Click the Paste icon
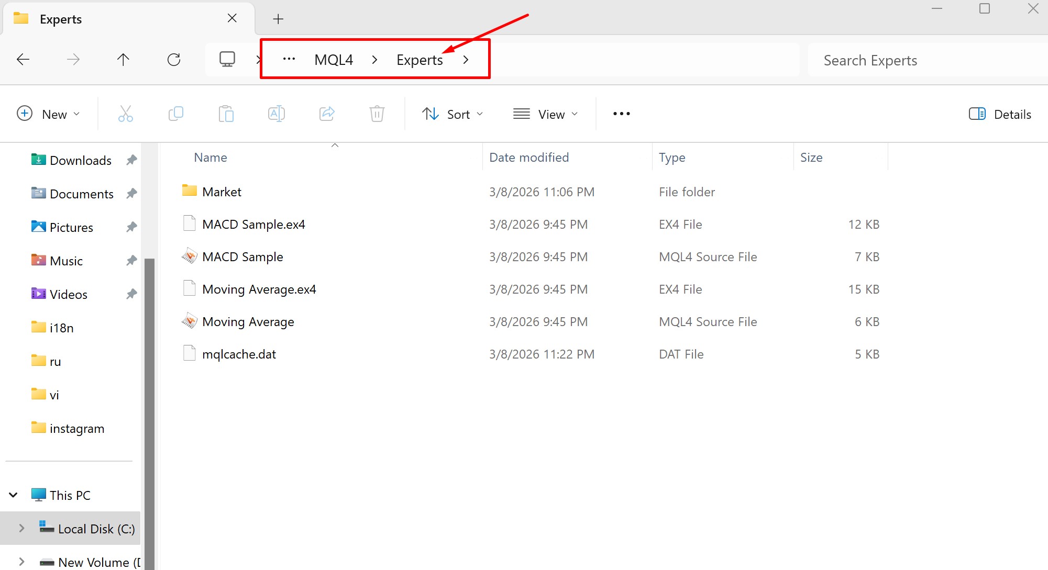Image resolution: width=1048 pixels, height=570 pixels. [226, 114]
